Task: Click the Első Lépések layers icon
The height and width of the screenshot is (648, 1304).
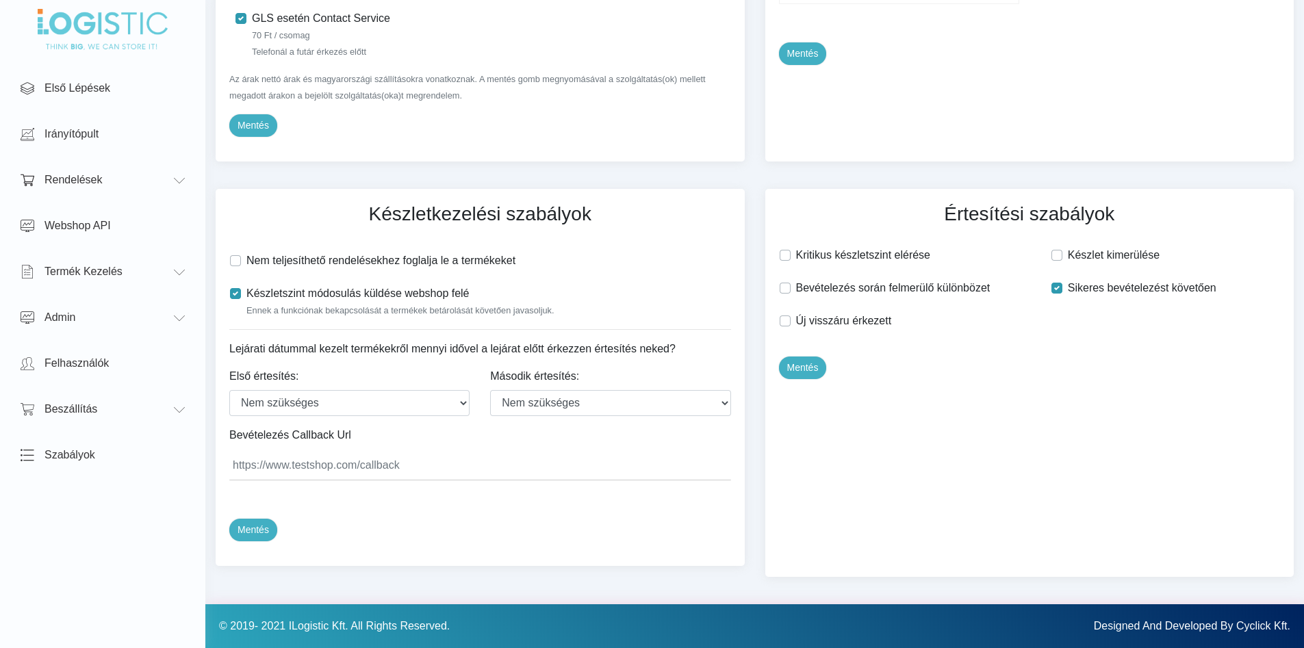Action: pyautogui.click(x=27, y=88)
